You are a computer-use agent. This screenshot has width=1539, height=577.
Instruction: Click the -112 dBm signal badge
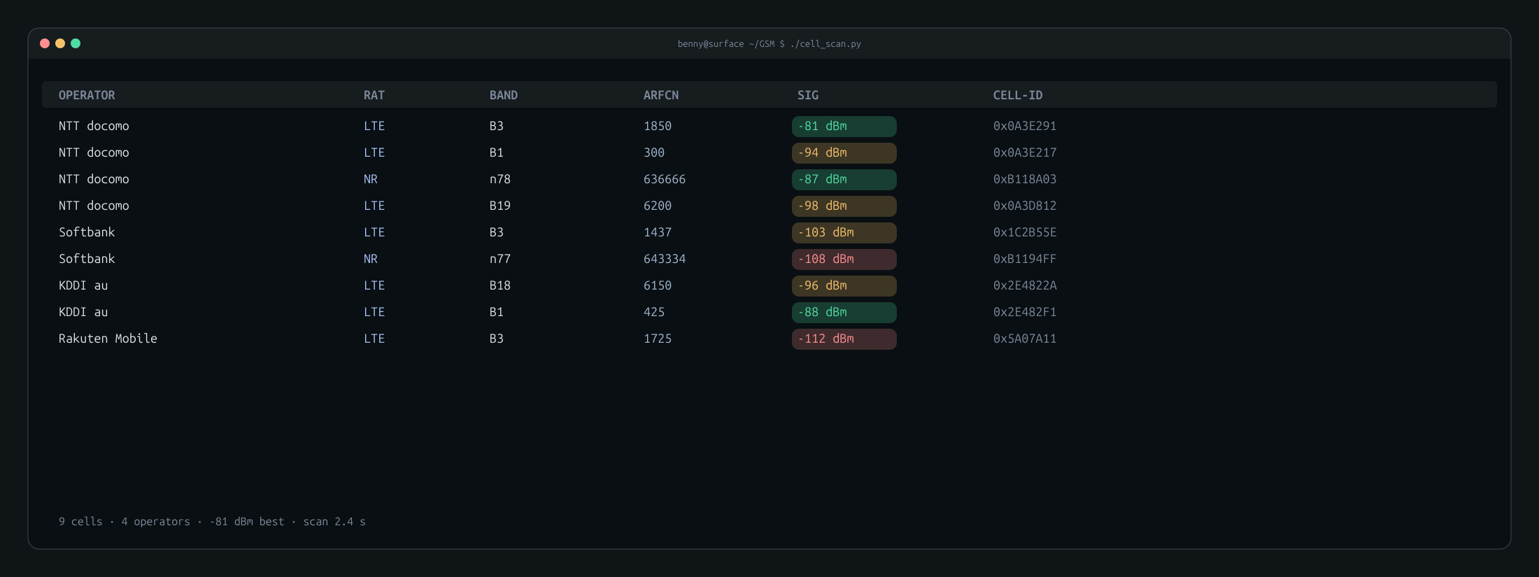(844, 339)
